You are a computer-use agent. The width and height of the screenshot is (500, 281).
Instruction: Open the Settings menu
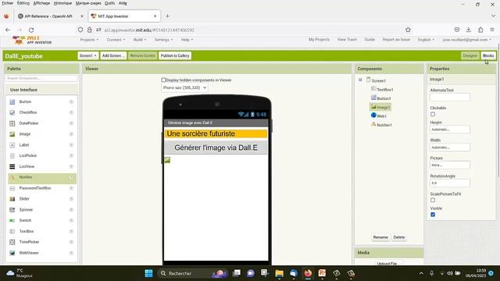point(163,40)
